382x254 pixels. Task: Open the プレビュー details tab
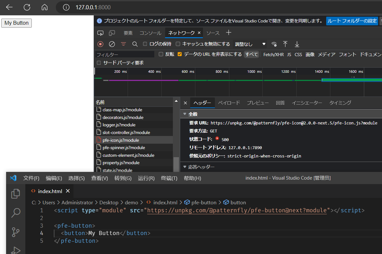click(258, 103)
